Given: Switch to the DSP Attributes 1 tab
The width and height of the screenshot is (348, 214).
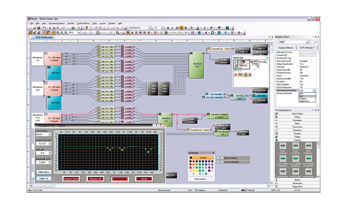Looking at the screenshot, I should click(x=308, y=47).
